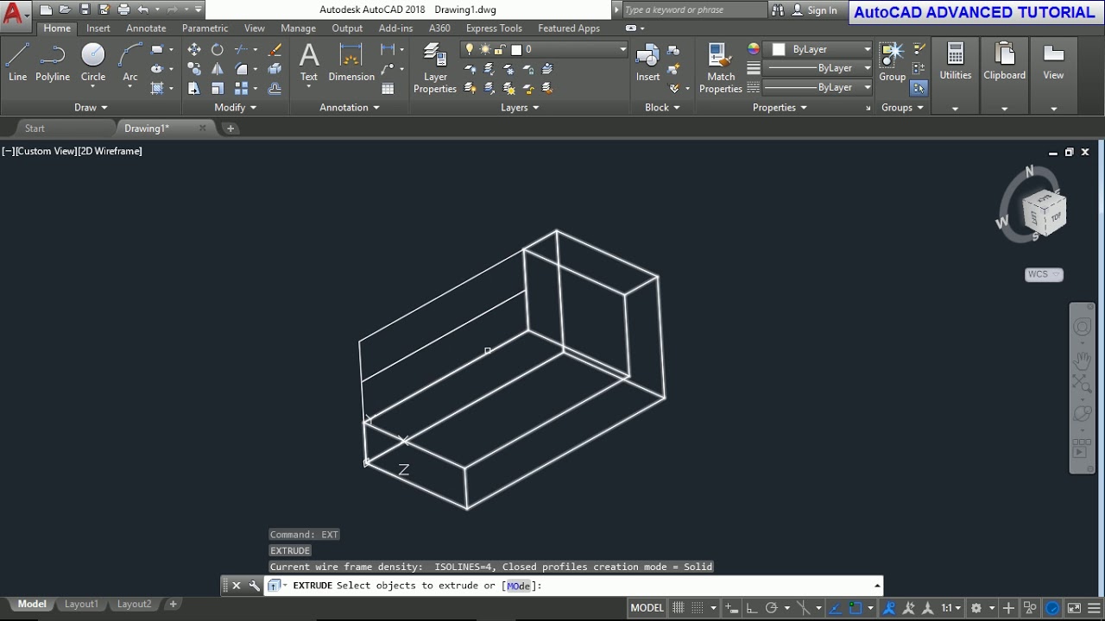The image size is (1105, 621).
Task: Switch to the Layout1 tab
Action: click(81, 605)
